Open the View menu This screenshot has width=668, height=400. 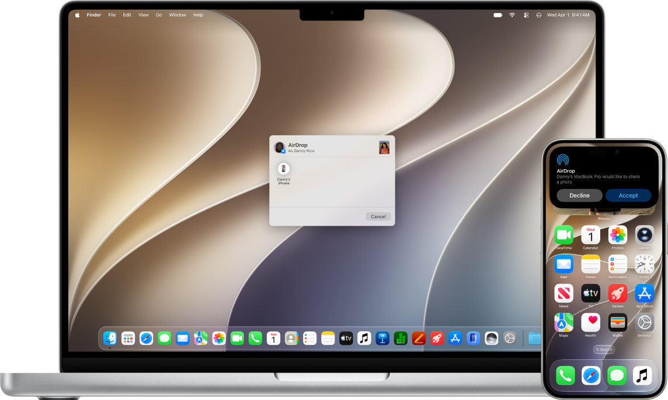coord(144,15)
